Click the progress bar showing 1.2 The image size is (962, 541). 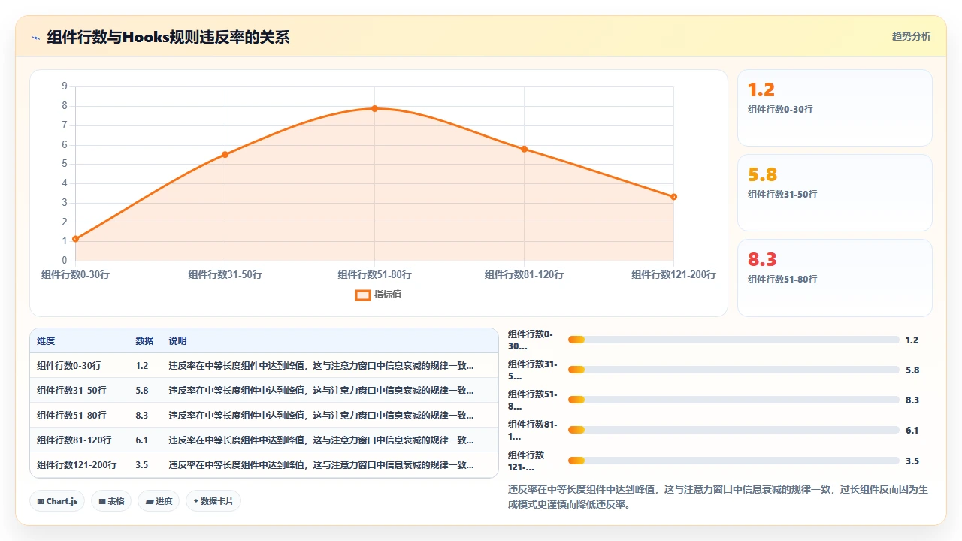click(734, 340)
